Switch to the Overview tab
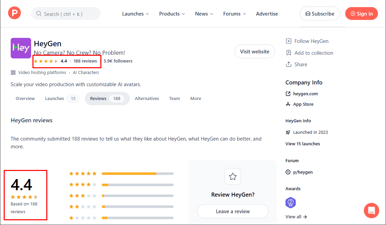This screenshot has width=386, height=225. tap(25, 98)
